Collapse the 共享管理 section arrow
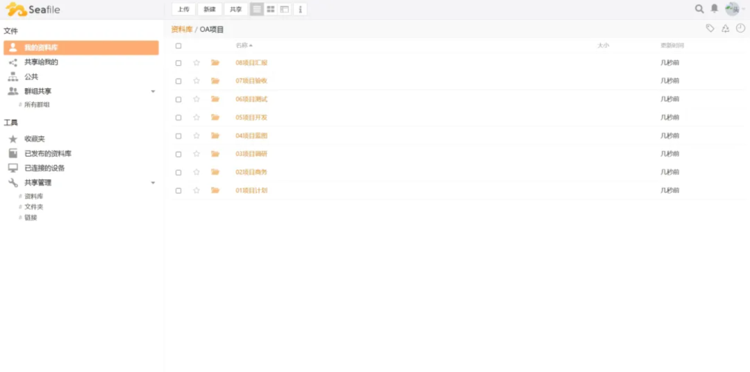This screenshot has width=750, height=372. tap(153, 183)
